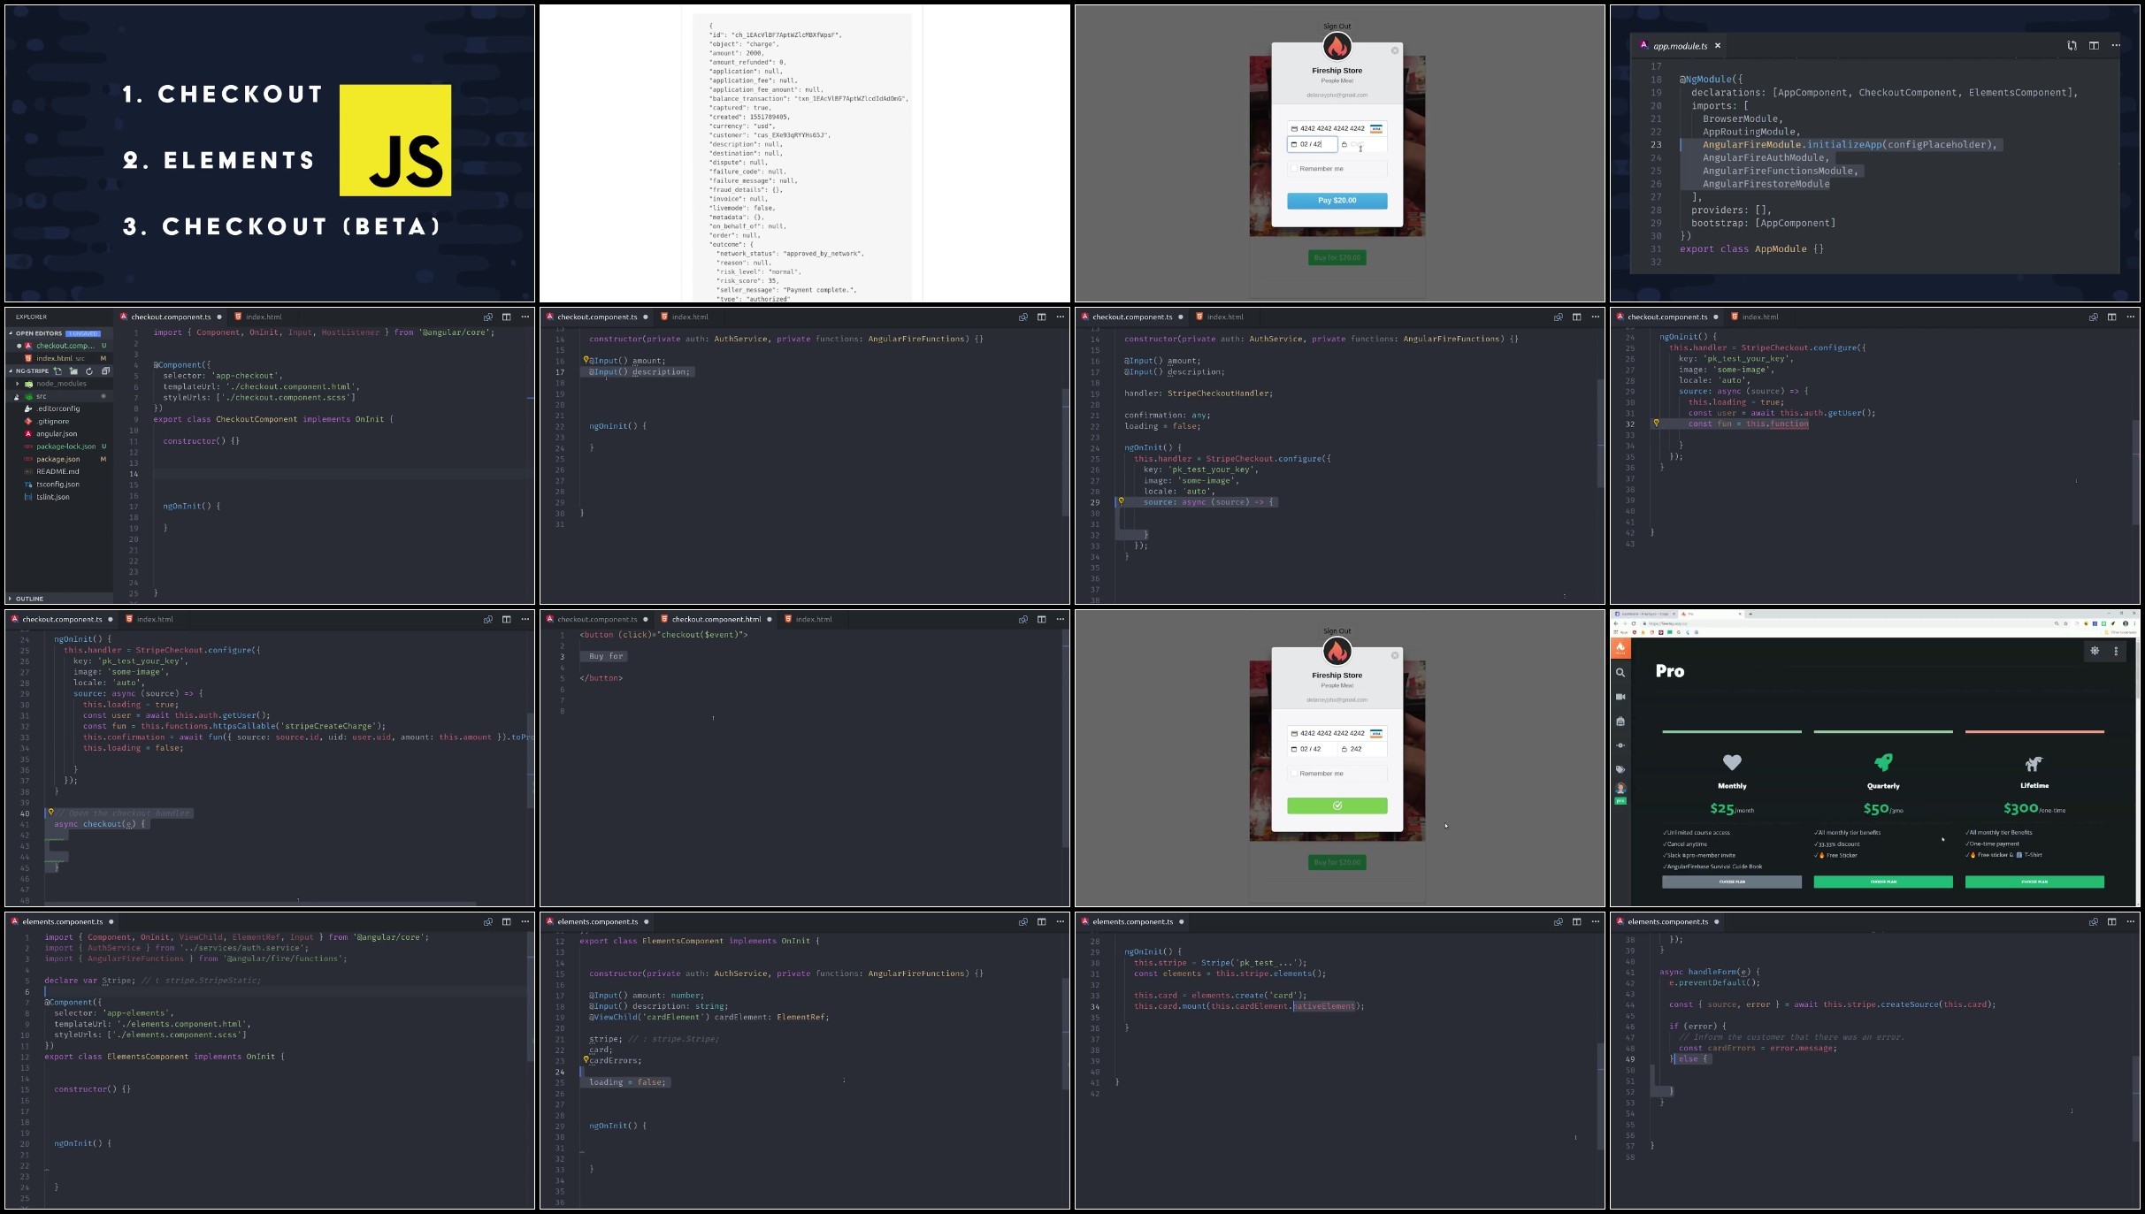
Task: Collapse all folders in NG-STRIPE explorer
Action: coord(105,371)
